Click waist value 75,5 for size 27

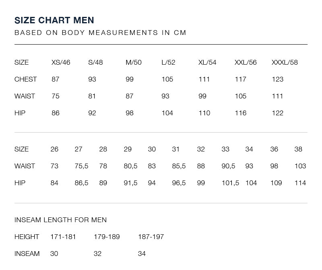(81, 166)
